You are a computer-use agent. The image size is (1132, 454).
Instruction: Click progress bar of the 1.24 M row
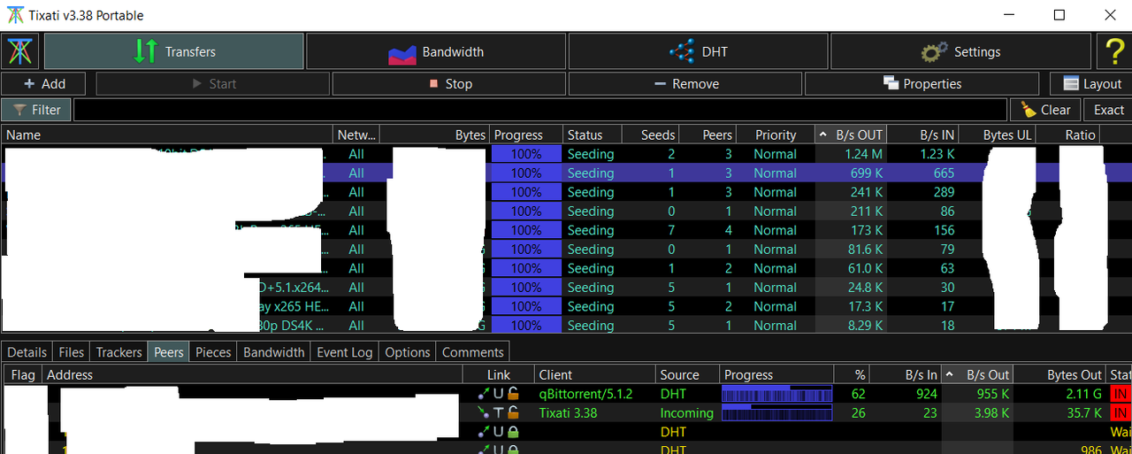[526, 154]
